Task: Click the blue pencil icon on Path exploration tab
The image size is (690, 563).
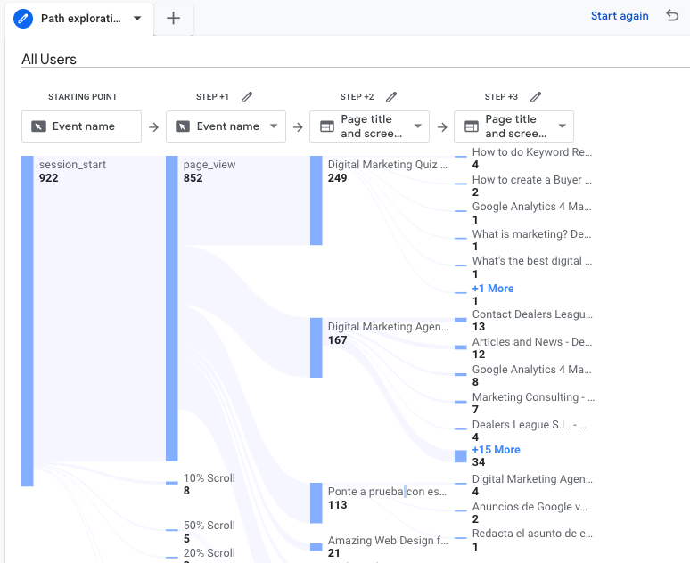Action: pos(23,19)
